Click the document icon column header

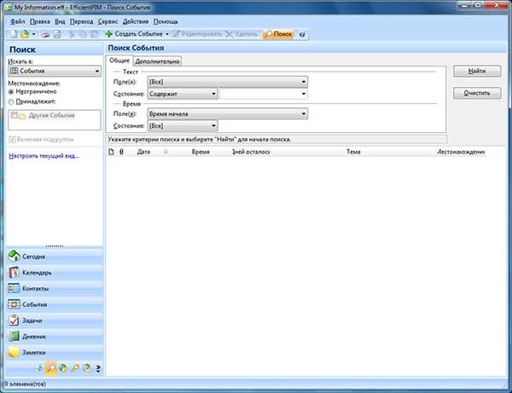pyautogui.click(x=111, y=152)
